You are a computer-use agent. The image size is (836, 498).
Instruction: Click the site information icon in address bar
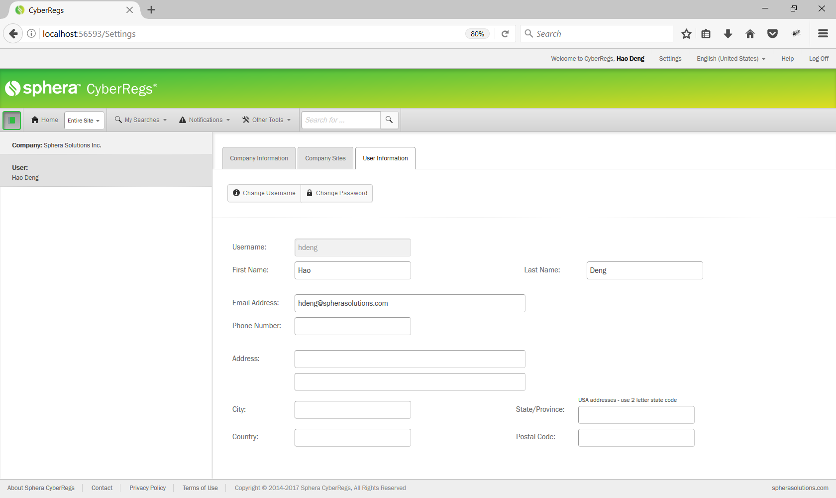tap(31, 34)
